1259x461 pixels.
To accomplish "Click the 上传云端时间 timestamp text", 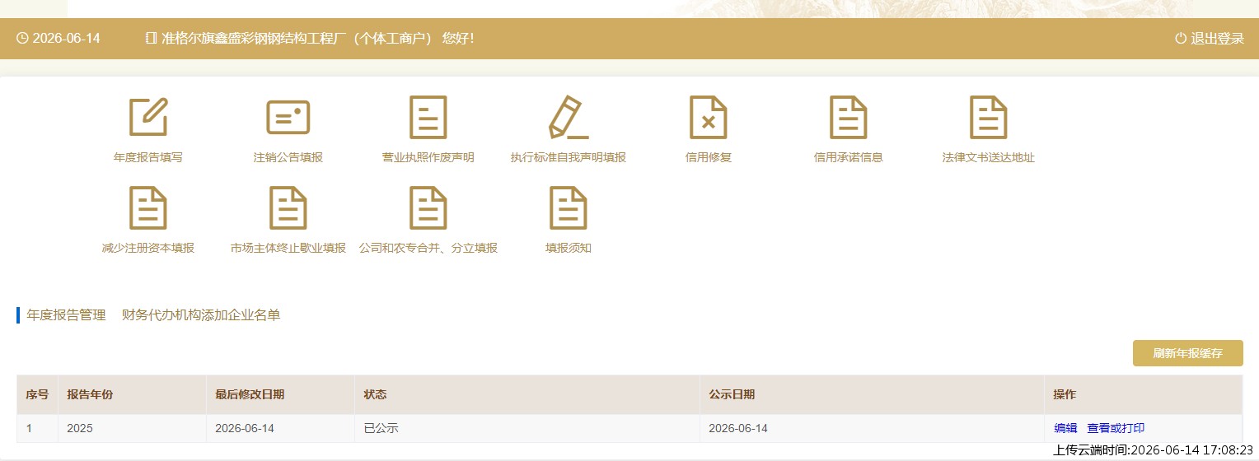I will coord(1153,450).
